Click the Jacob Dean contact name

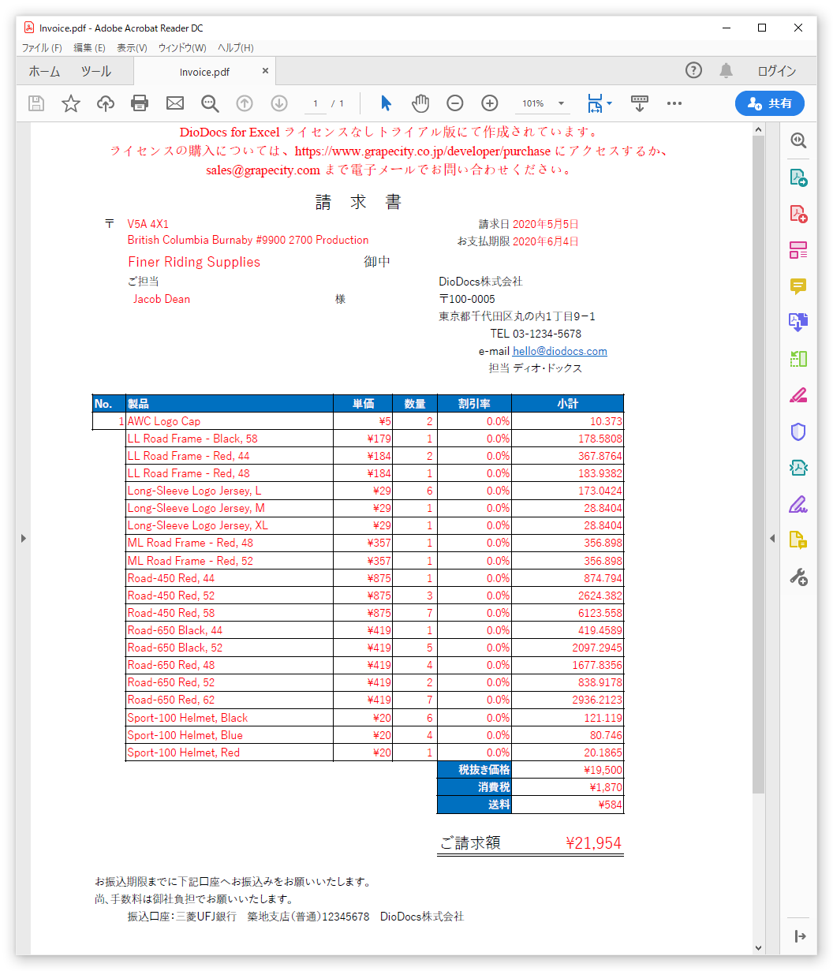(x=162, y=299)
